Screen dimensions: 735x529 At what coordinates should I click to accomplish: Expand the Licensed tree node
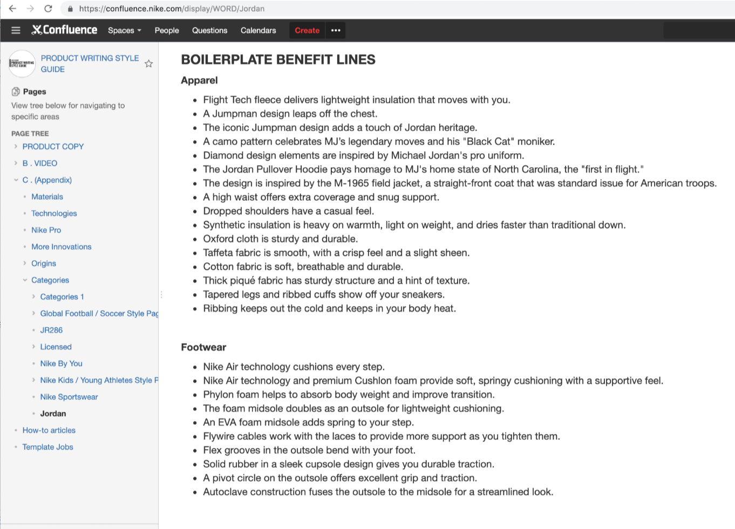coord(33,347)
